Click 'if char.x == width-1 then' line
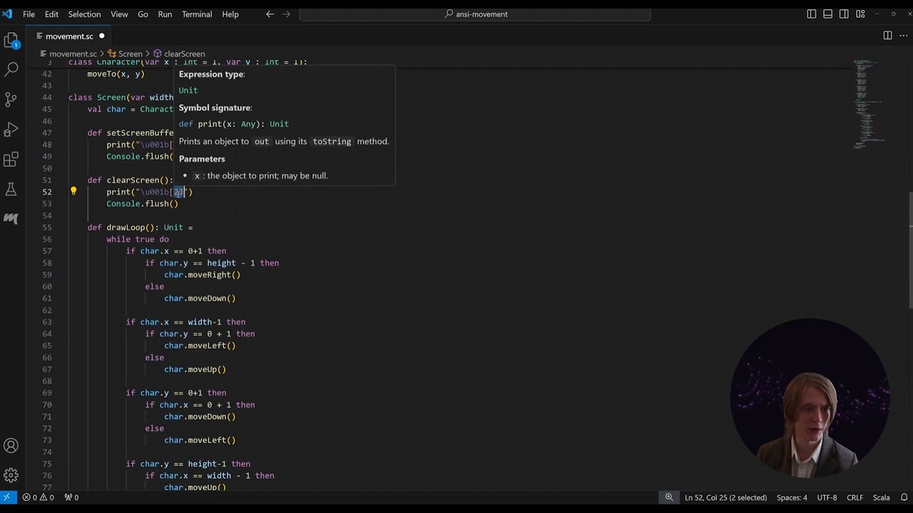Viewport: 913px width, 513px height. [x=185, y=322]
